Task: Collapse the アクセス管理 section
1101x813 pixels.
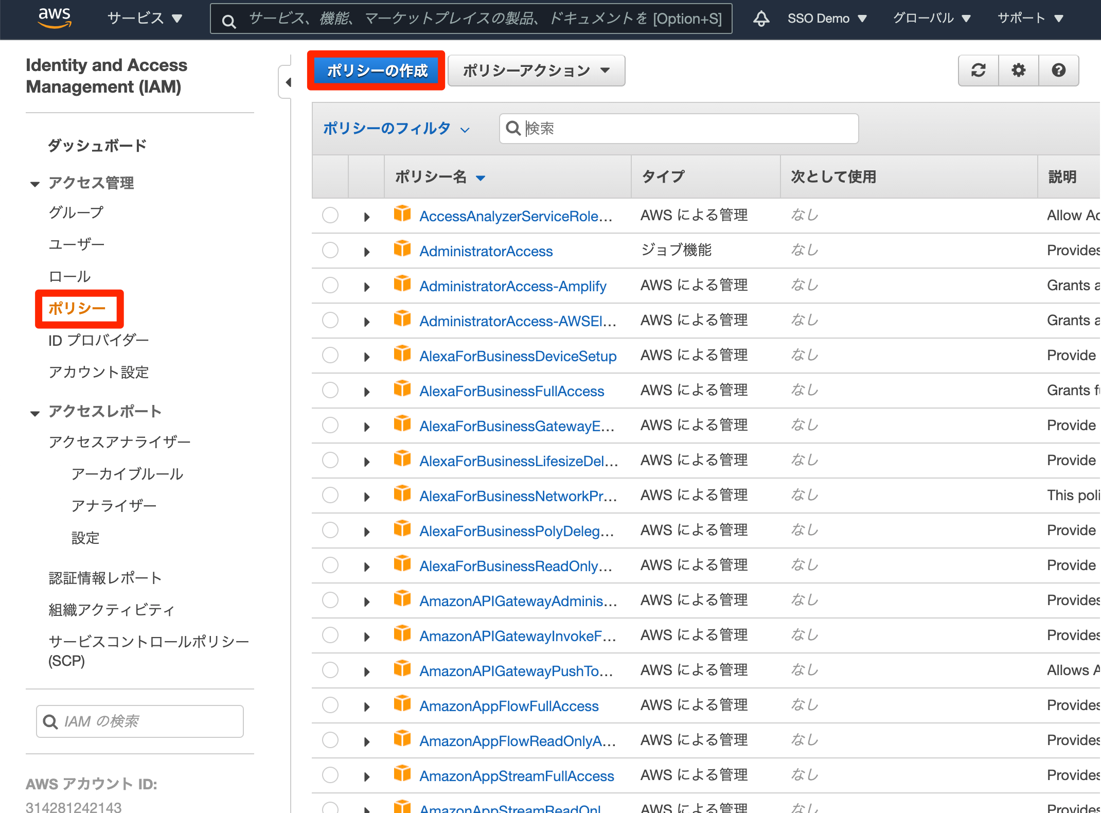Action: pos(35,184)
